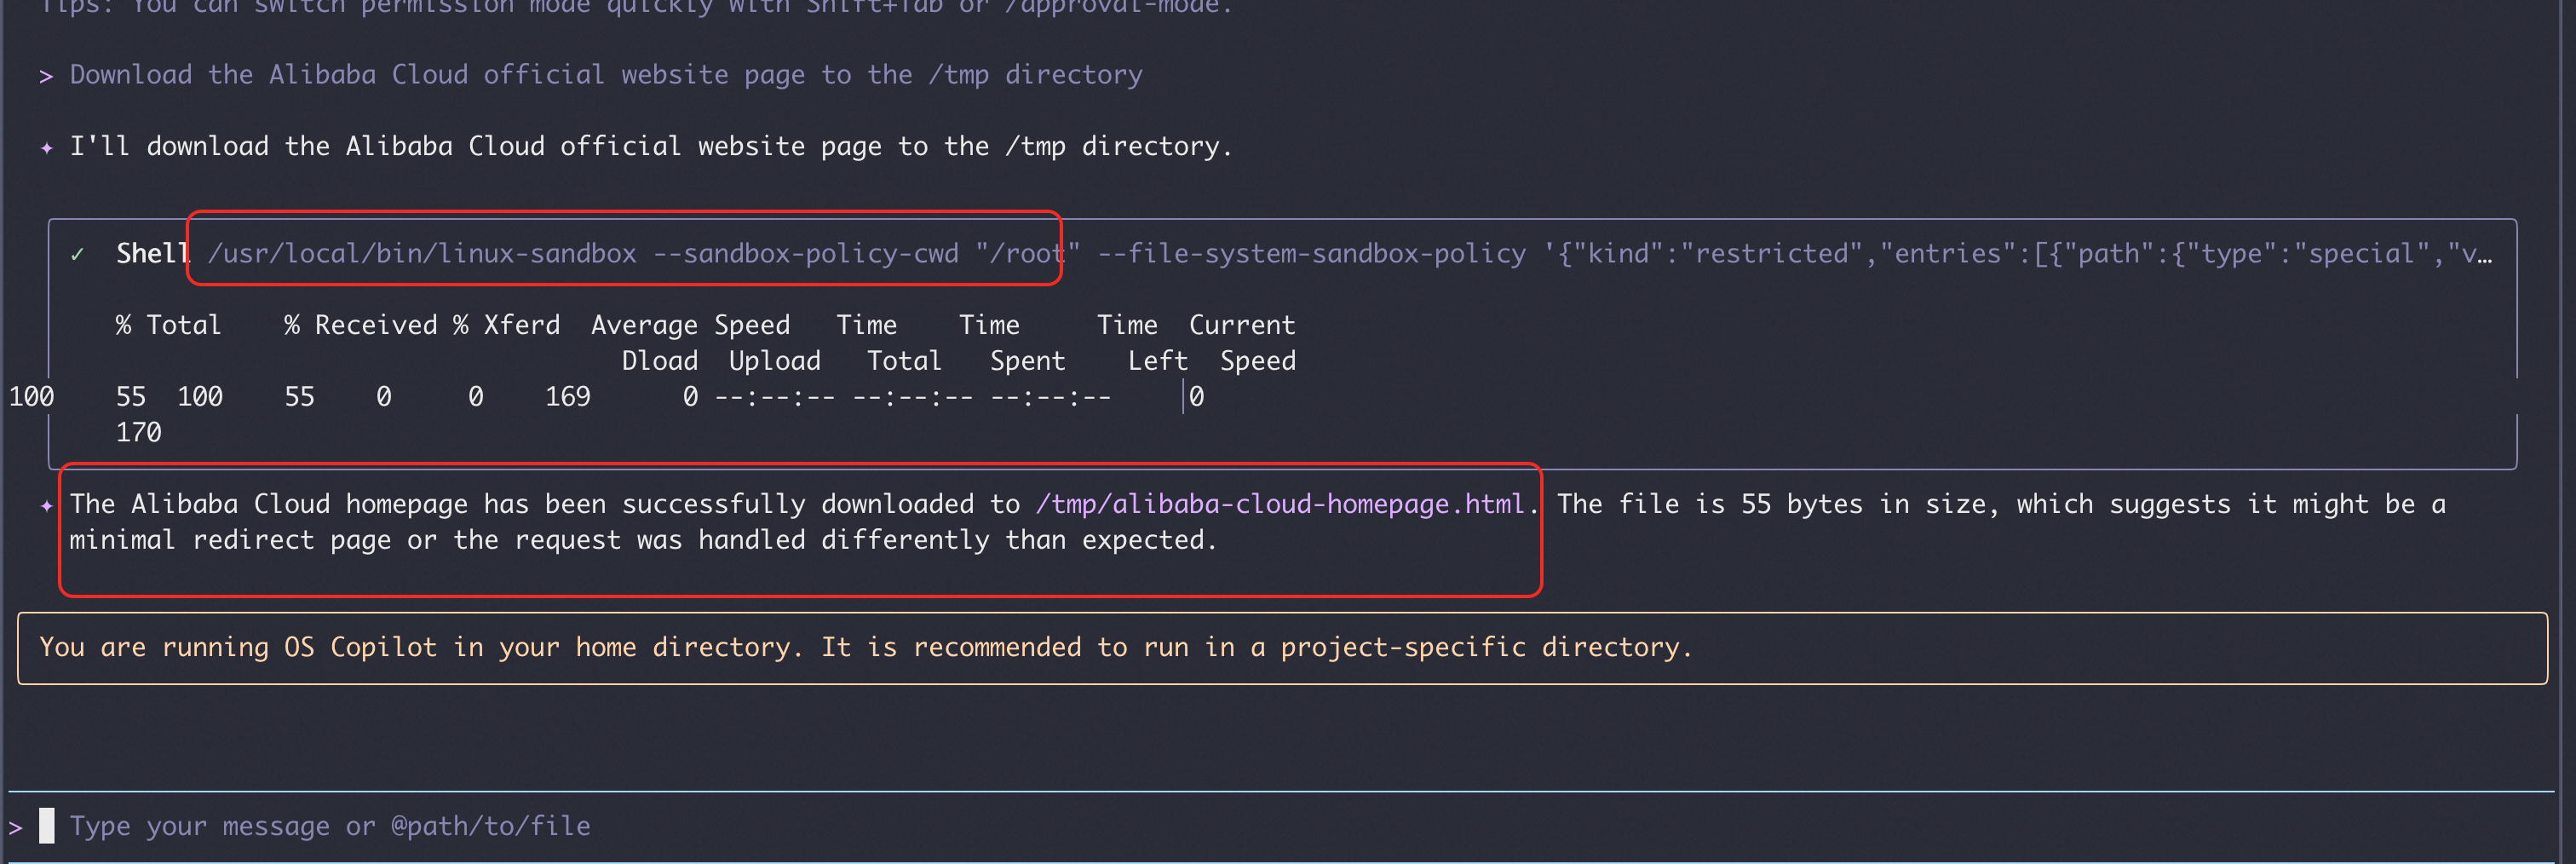Click the prompt arrow before the Download request
Viewport: 2576px width, 864px height.
click(45, 77)
